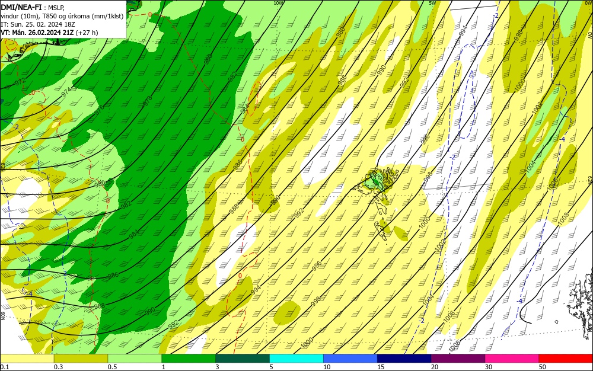Pick the cyan 5–10 legend swatch
This screenshot has width=593, height=371.
(296, 359)
